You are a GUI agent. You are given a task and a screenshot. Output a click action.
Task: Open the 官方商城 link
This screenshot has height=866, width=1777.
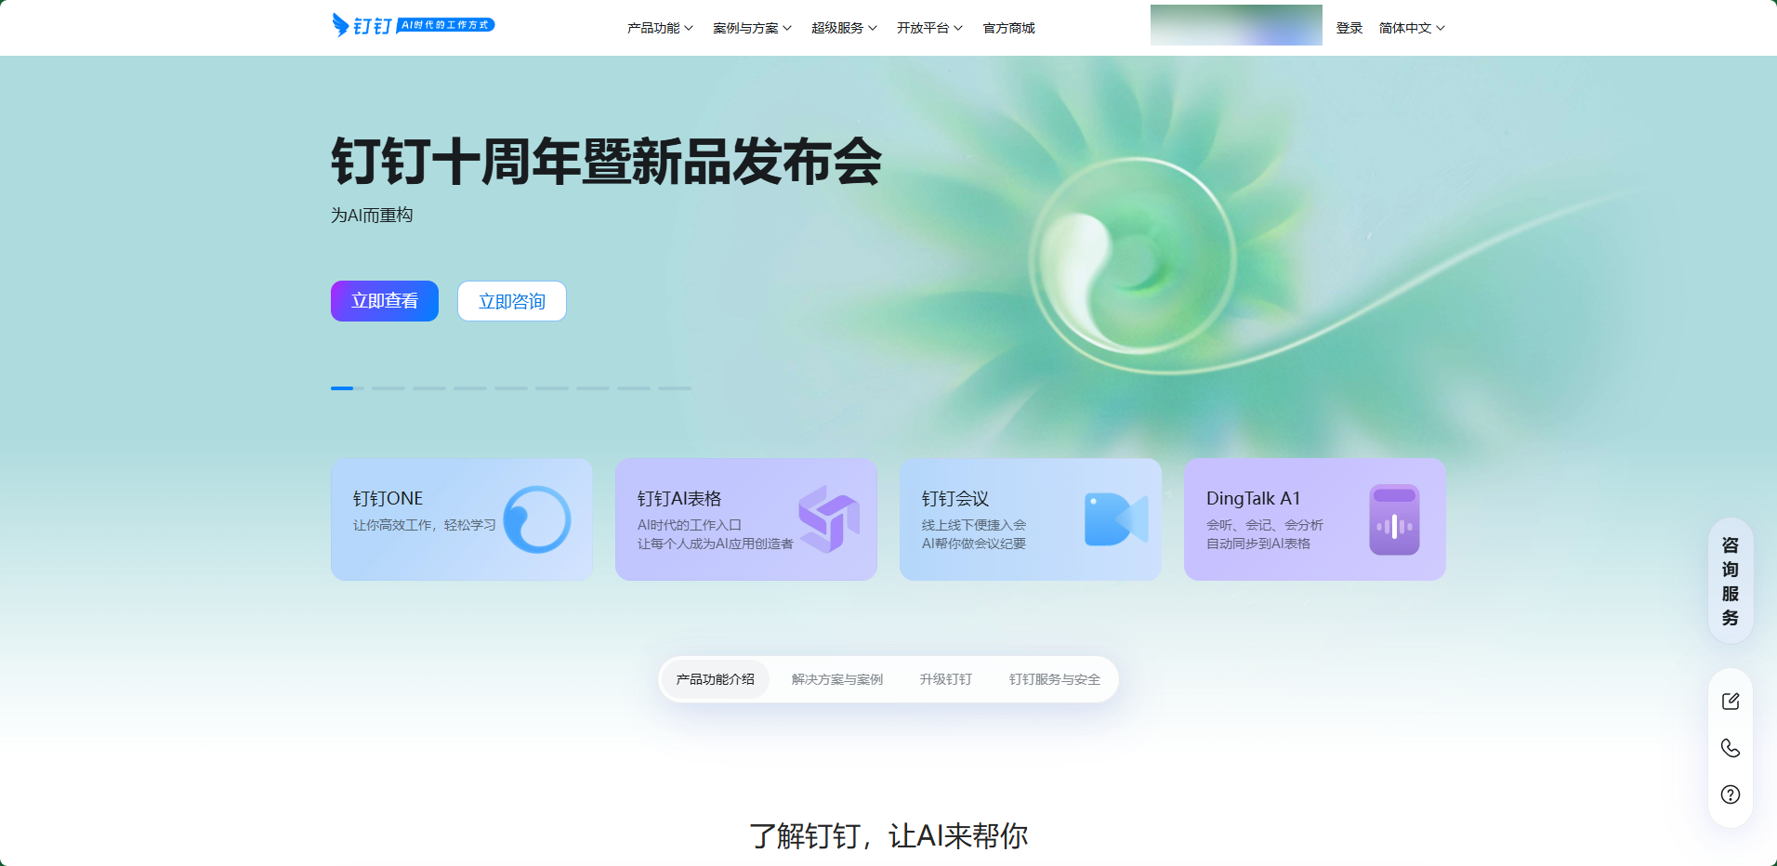tap(1008, 28)
